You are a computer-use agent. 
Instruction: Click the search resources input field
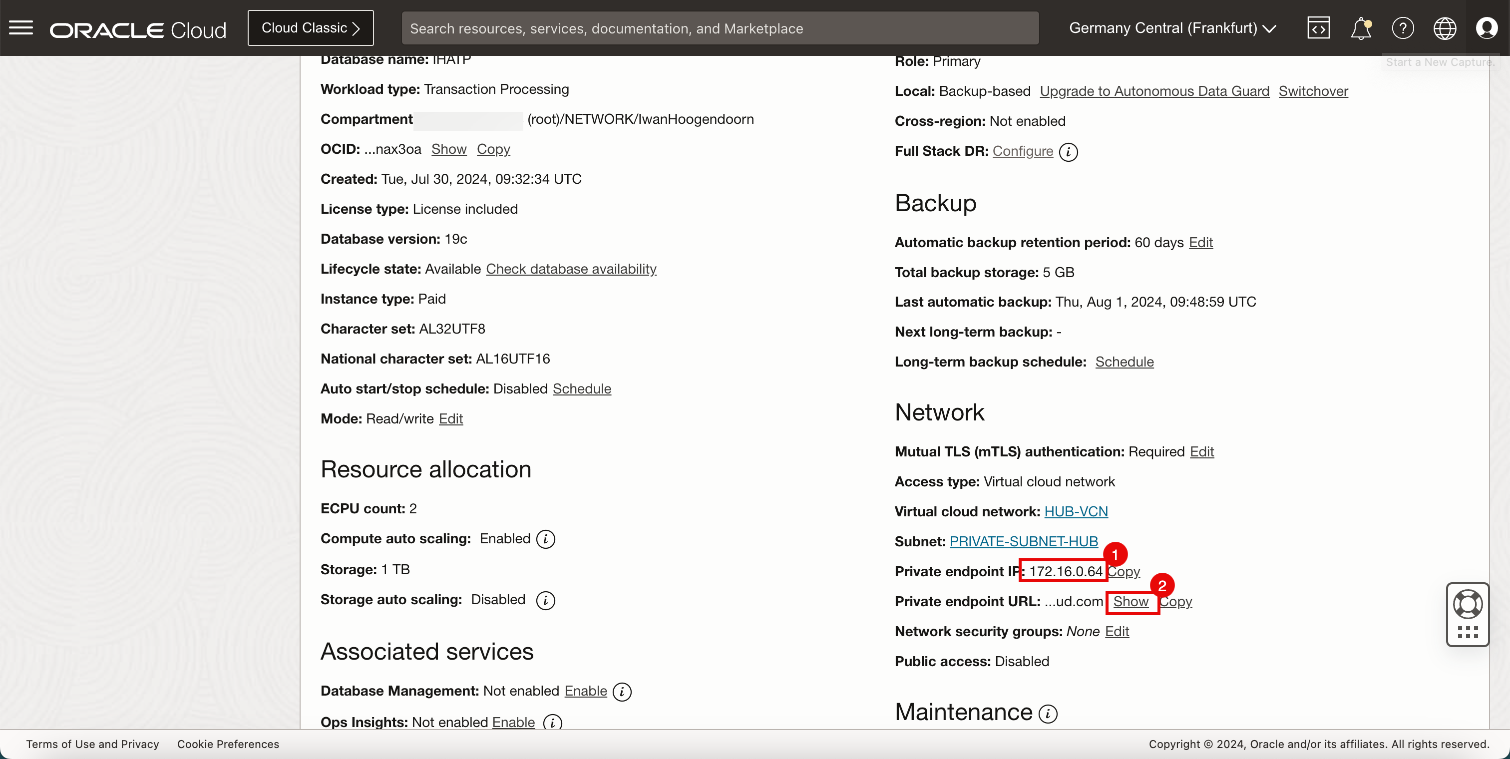[720, 27]
